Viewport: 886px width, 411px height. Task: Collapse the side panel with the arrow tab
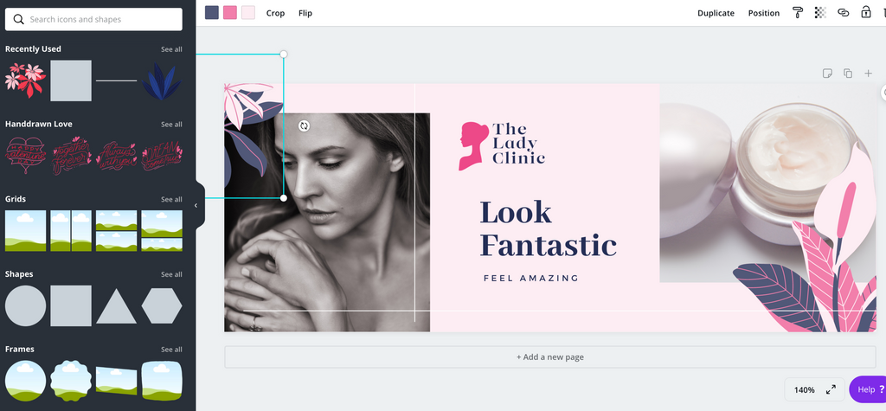196,205
